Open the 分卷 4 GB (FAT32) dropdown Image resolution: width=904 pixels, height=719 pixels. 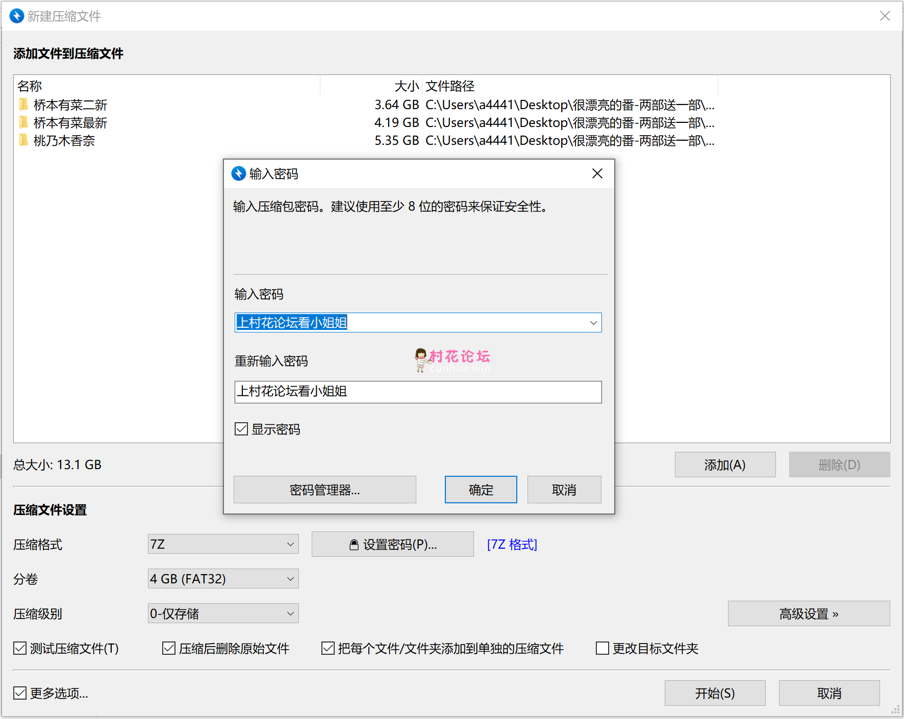tap(223, 579)
